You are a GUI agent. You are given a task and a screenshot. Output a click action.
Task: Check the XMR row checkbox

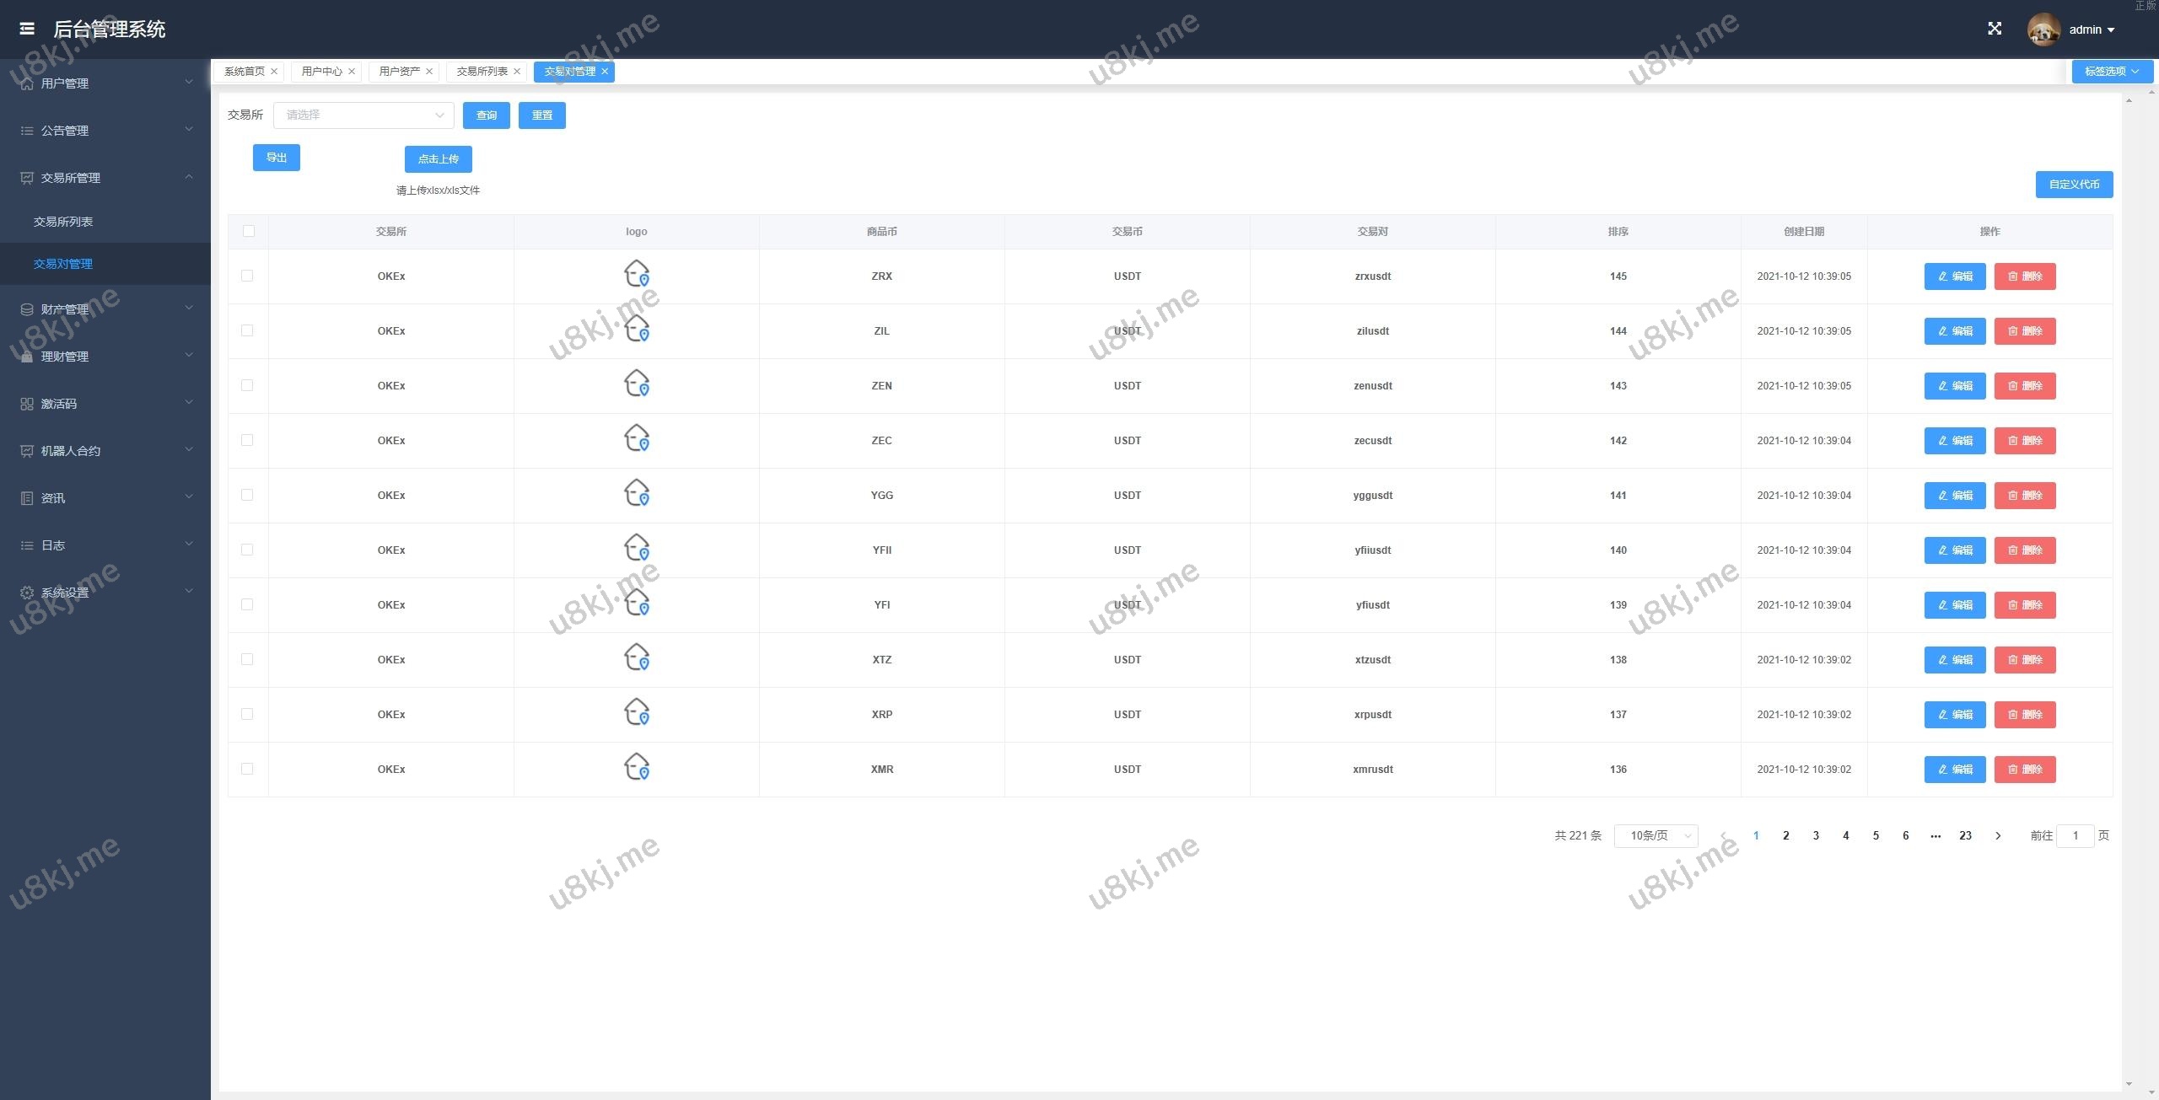tap(247, 769)
